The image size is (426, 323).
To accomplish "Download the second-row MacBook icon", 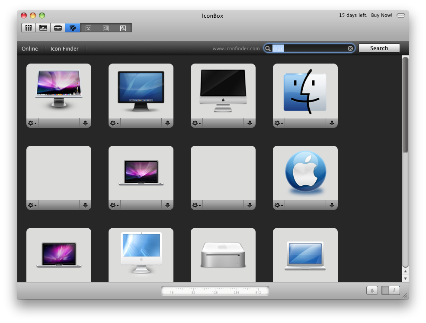I will coord(167,205).
